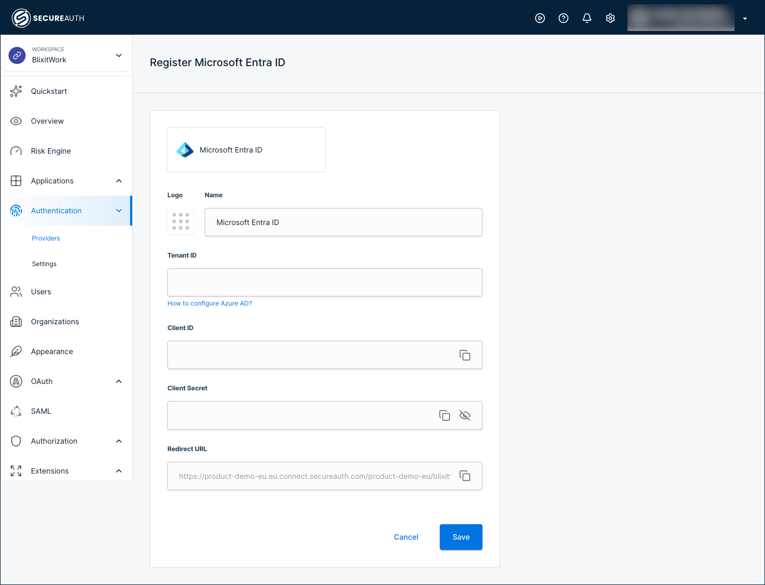The height and width of the screenshot is (585, 765).
Task: Go to Overview page
Action: tap(67, 121)
